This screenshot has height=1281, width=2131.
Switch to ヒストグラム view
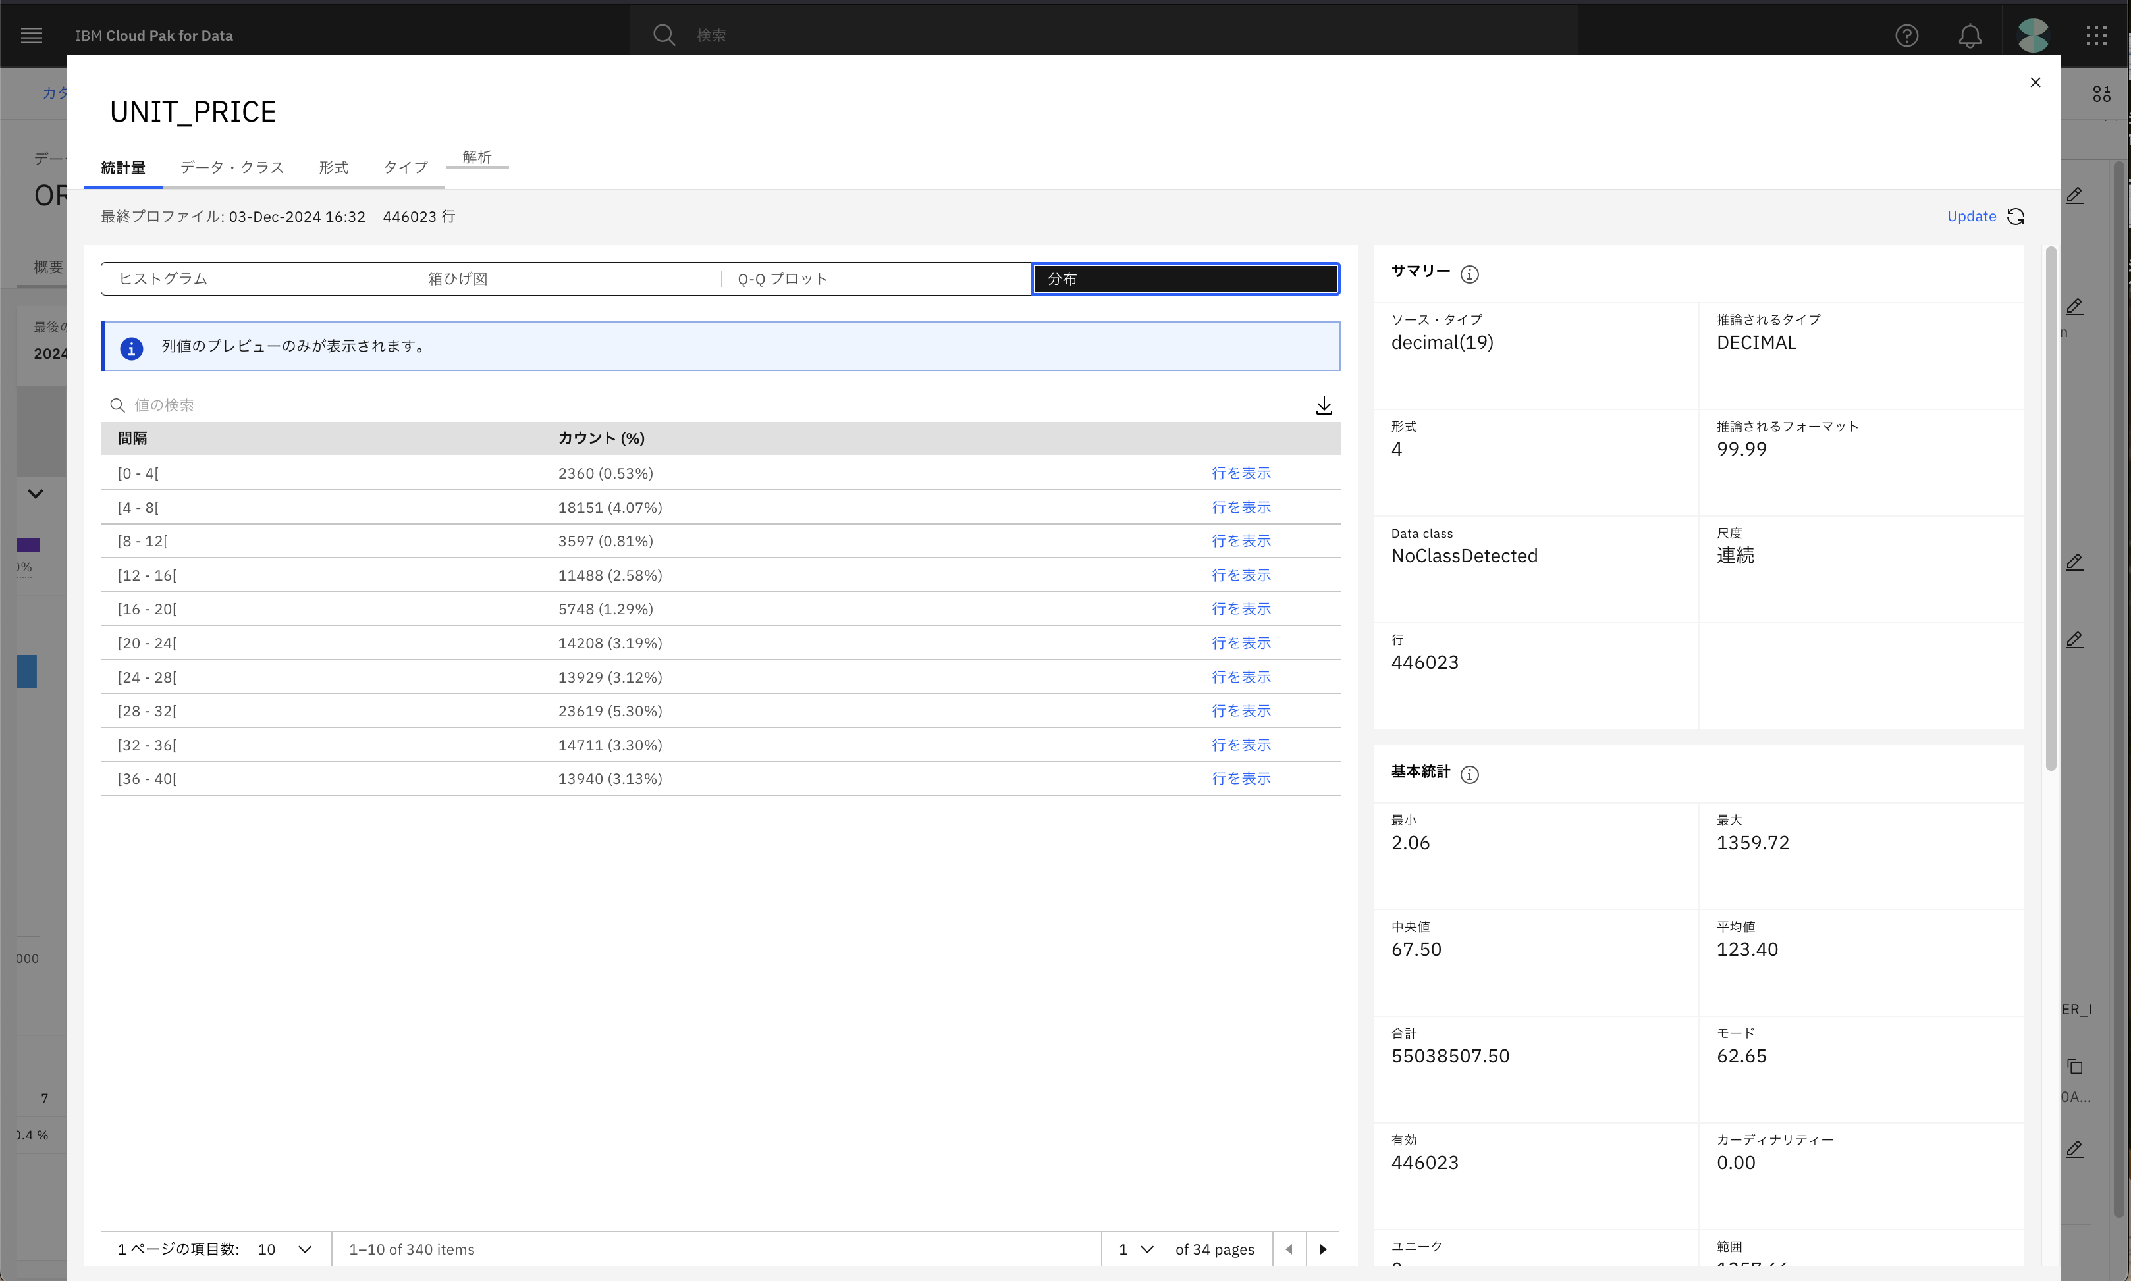[x=256, y=279]
